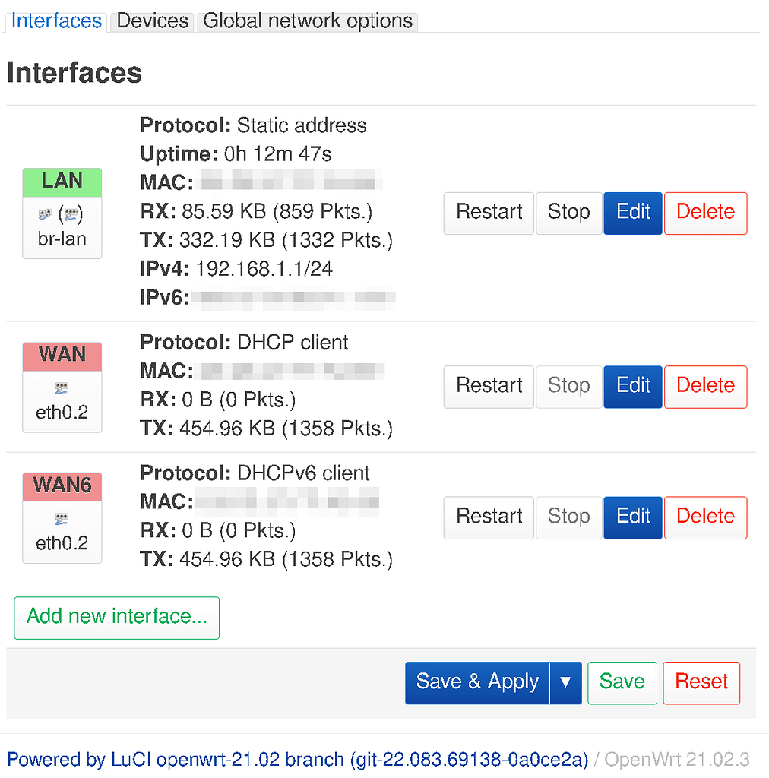The width and height of the screenshot is (769, 778).
Task: Open the Powered by LuCI link
Action: tap(297, 759)
